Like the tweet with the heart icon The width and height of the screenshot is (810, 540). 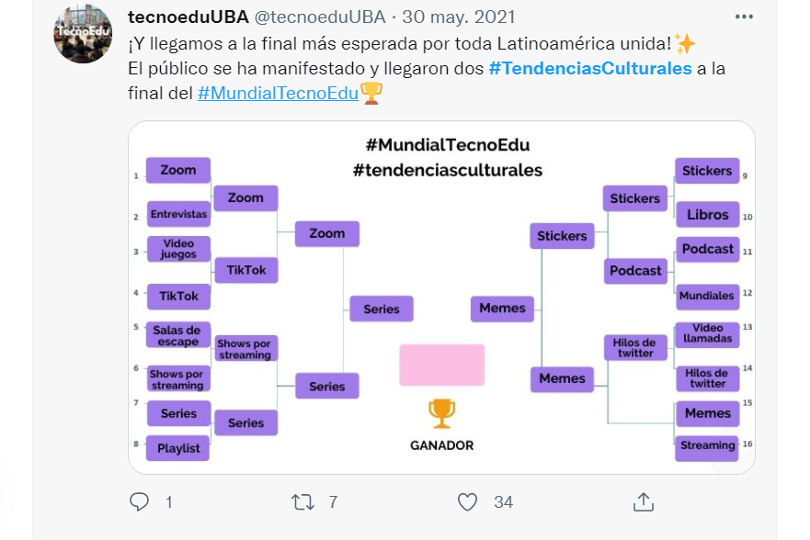click(x=467, y=501)
